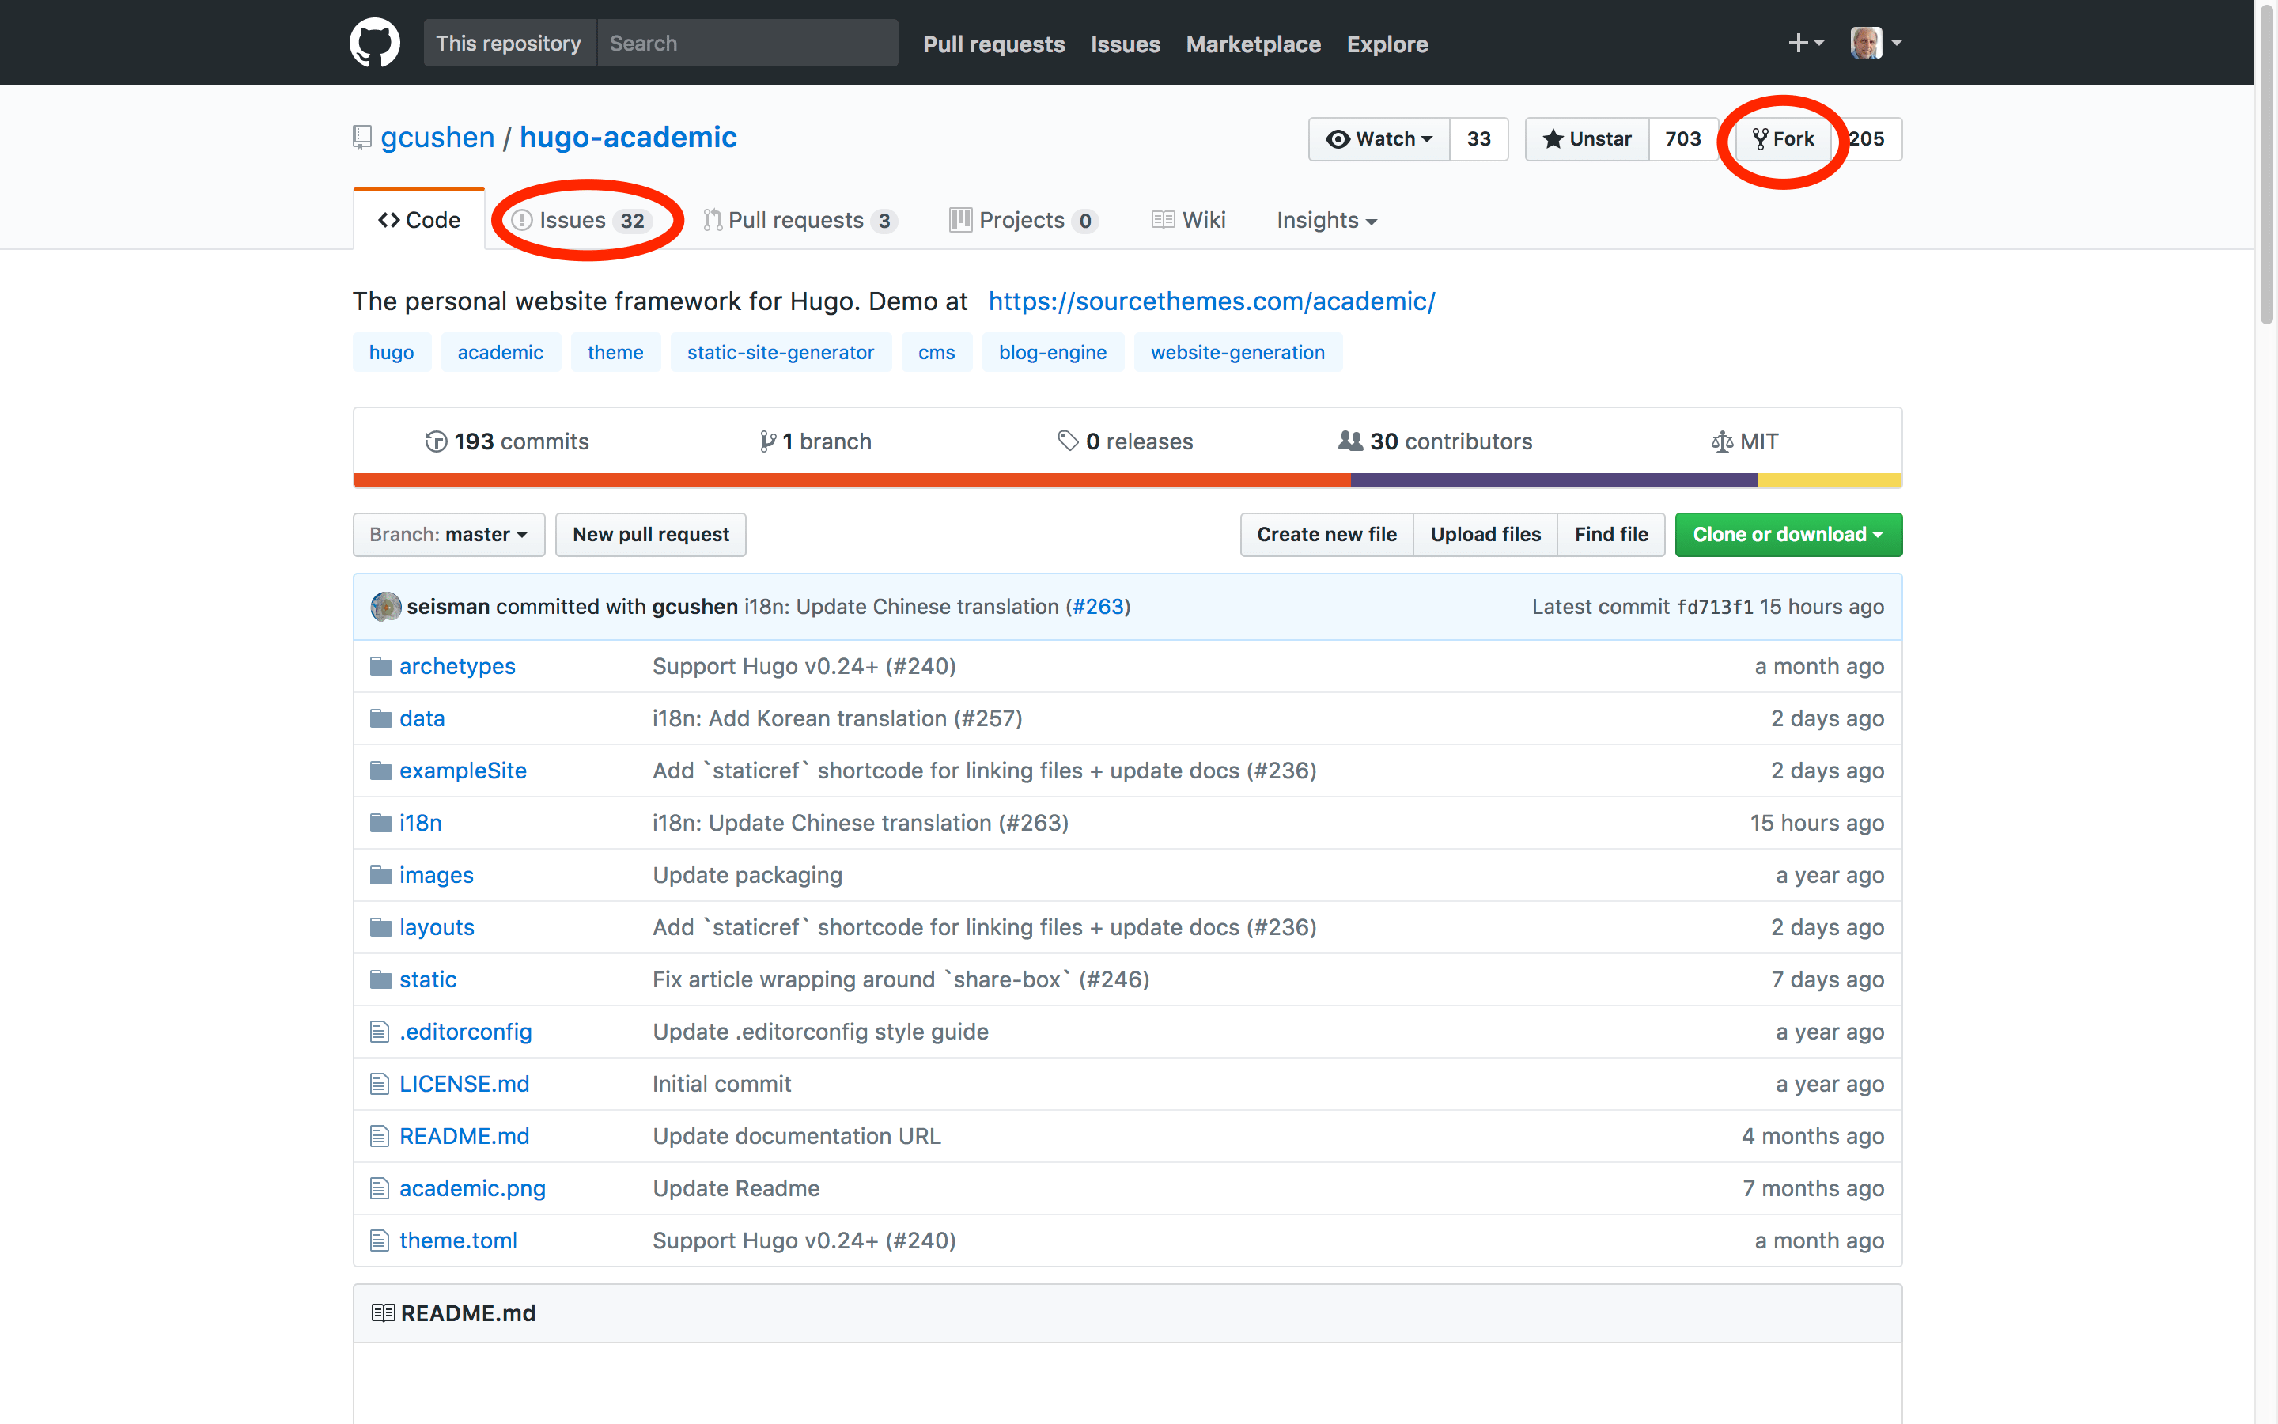Viewport: 2278px width, 1424px height.
Task: Fork the repository using Fork button
Action: (1783, 139)
